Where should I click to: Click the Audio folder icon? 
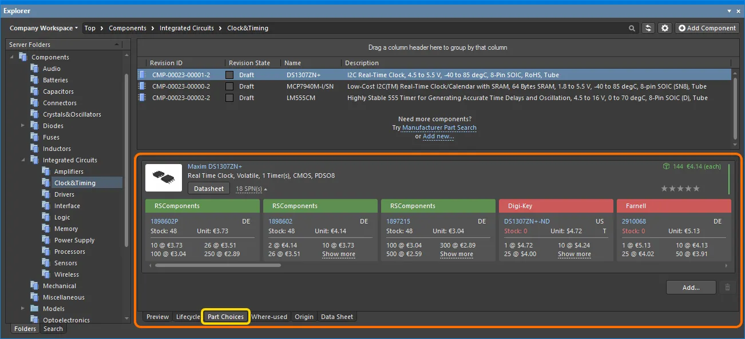[x=35, y=69]
